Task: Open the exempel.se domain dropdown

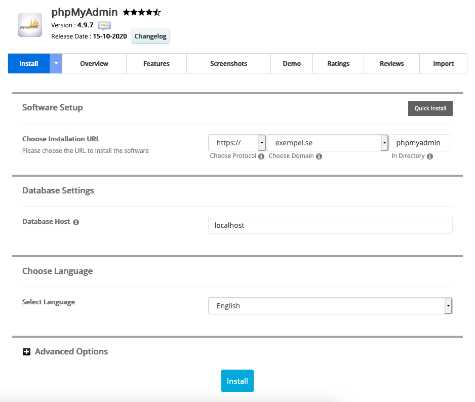Action: [x=384, y=143]
